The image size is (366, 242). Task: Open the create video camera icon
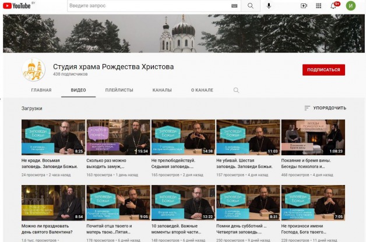(x=304, y=6)
